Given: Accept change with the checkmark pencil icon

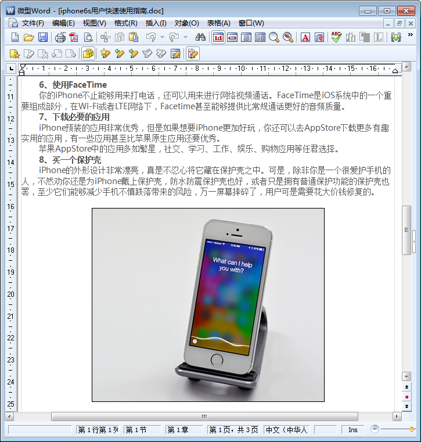Looking at the screenshot, I should point(147,53).
